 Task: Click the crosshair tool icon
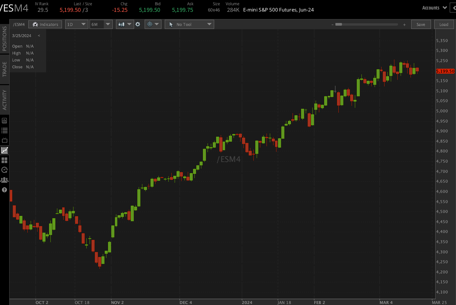tap(150, 24)
